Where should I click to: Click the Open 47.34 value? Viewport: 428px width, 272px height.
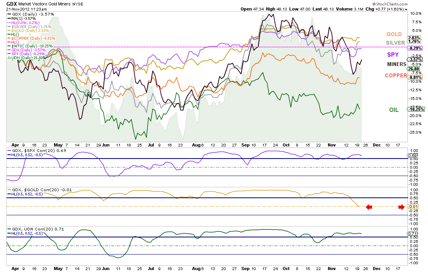tap(252, 9)
